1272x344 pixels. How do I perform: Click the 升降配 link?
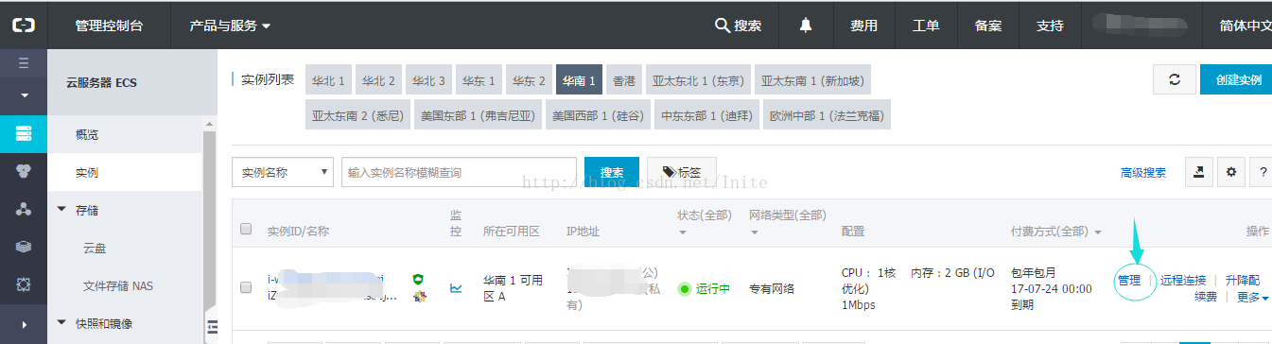(x=1243, y=281)
